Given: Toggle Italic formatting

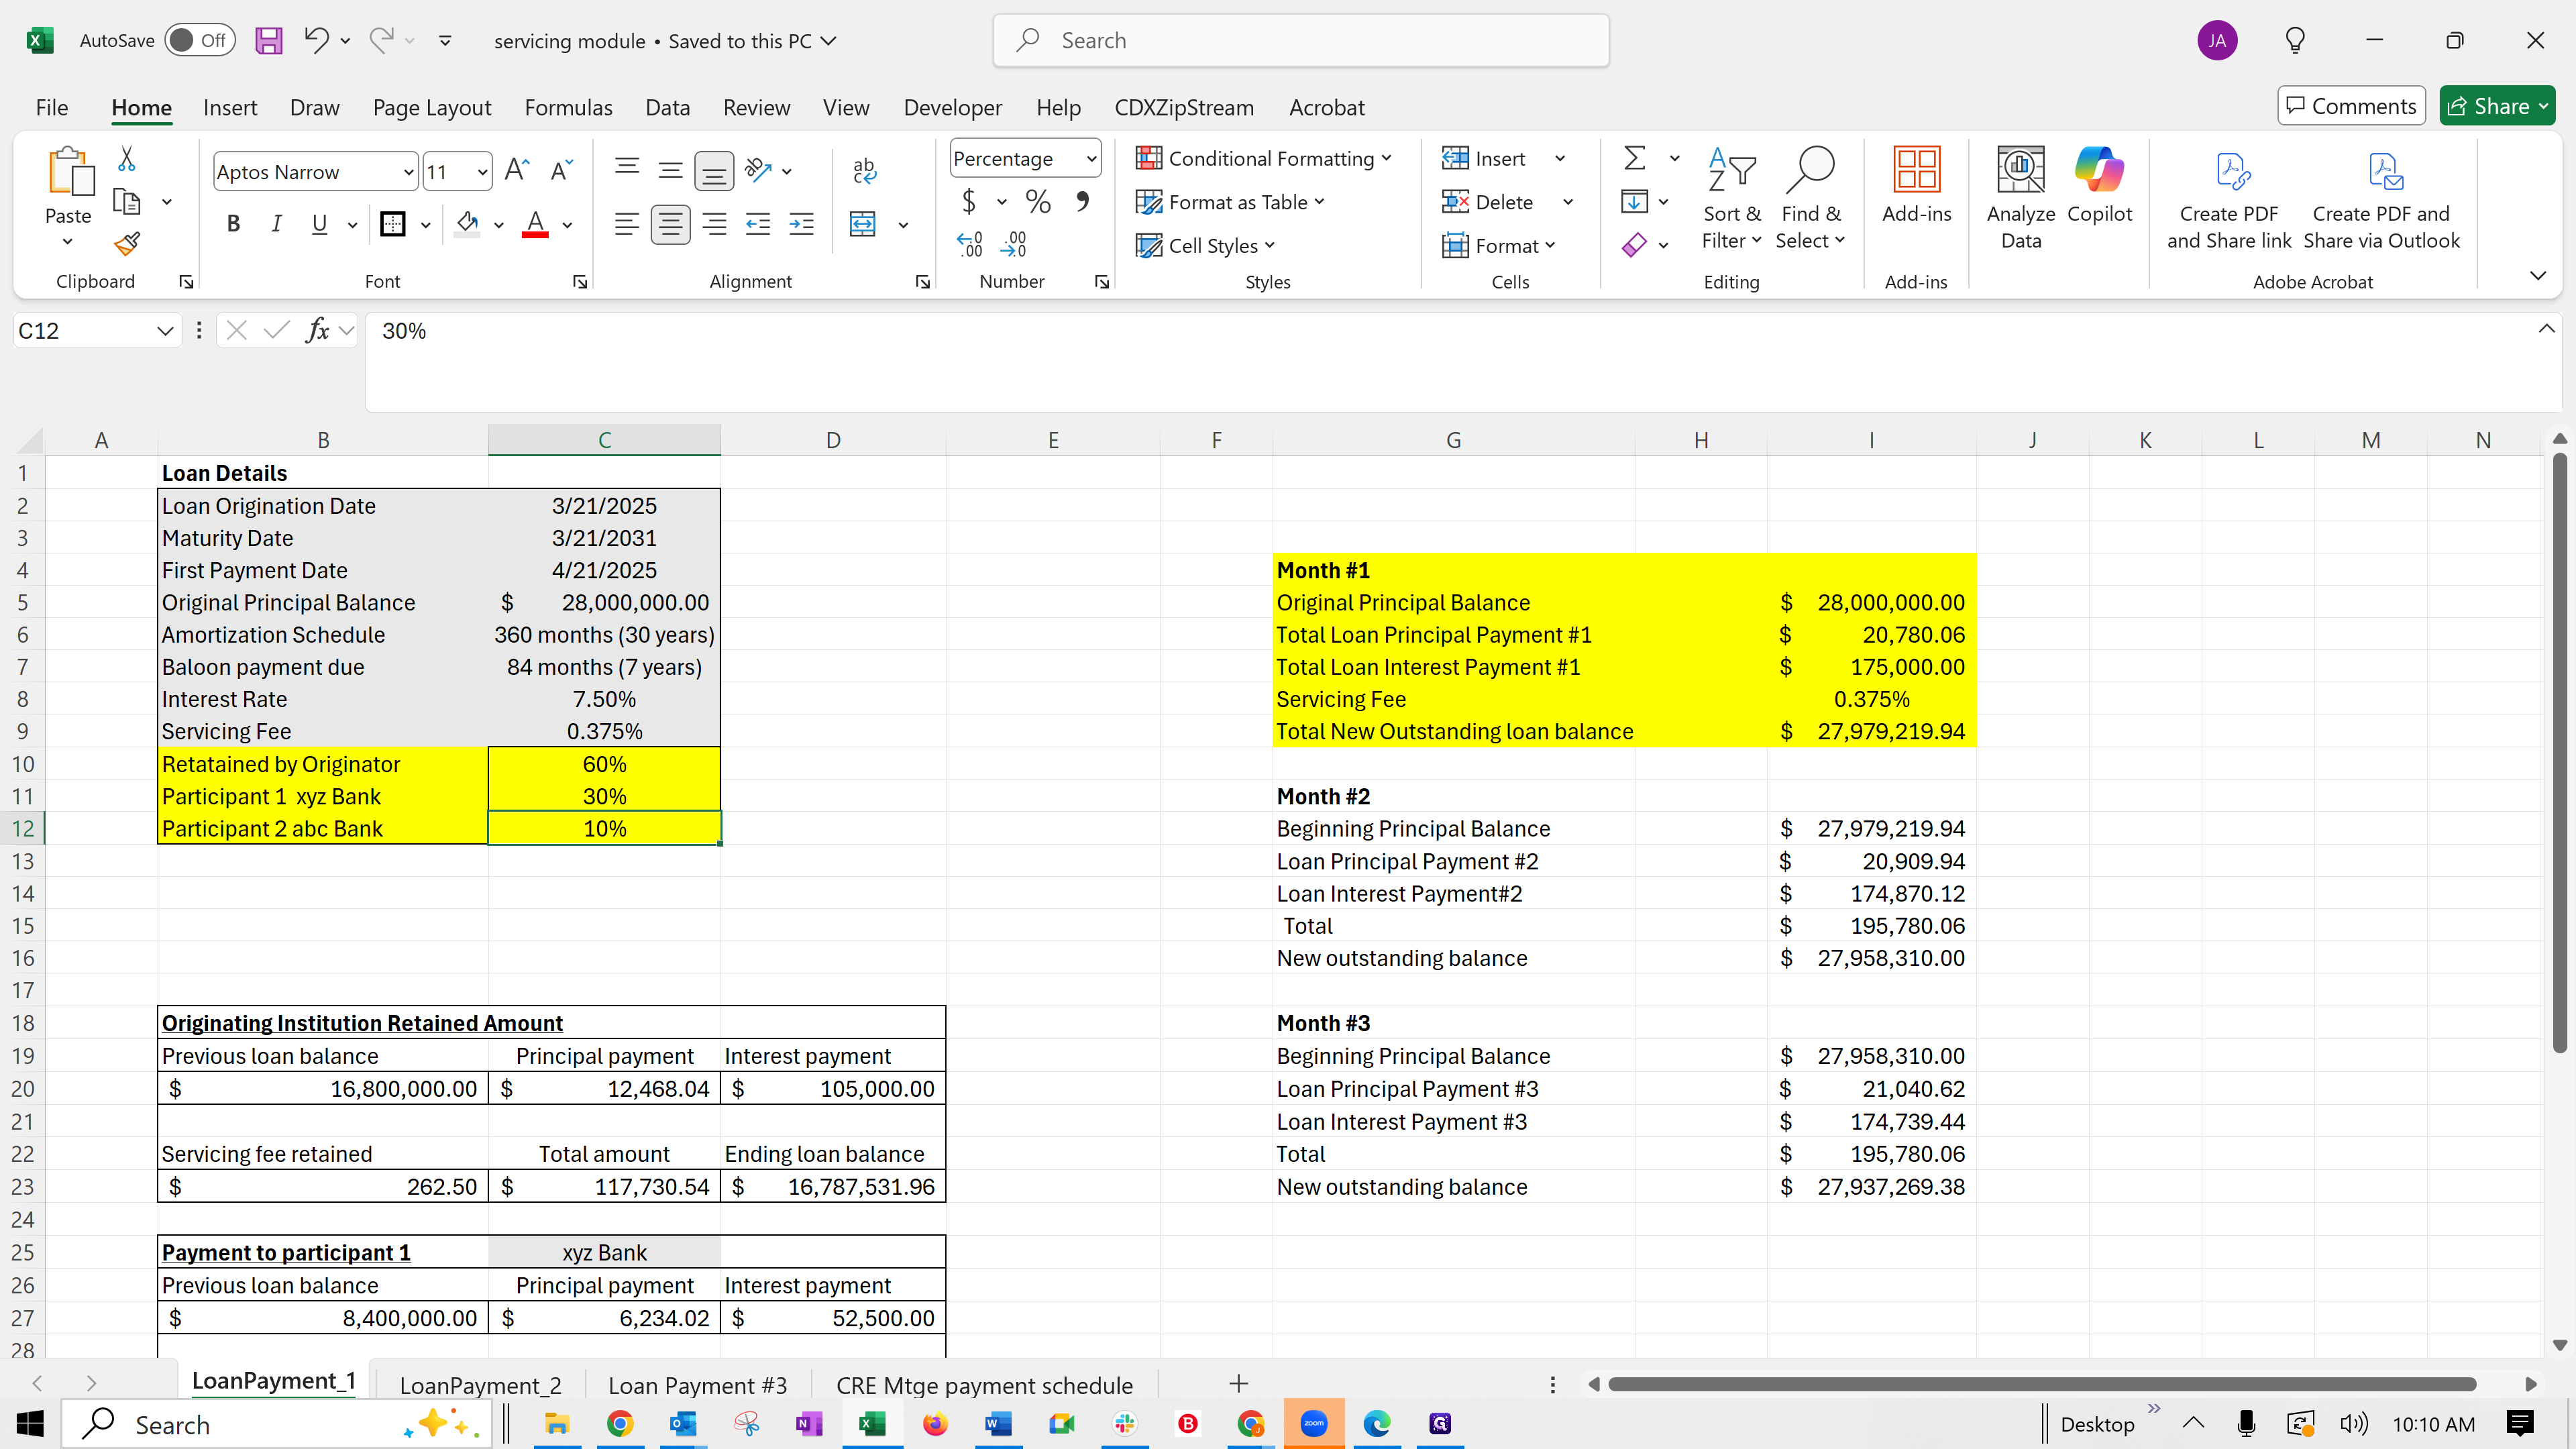Looking at the screenshot, I should tap(276, 224).
